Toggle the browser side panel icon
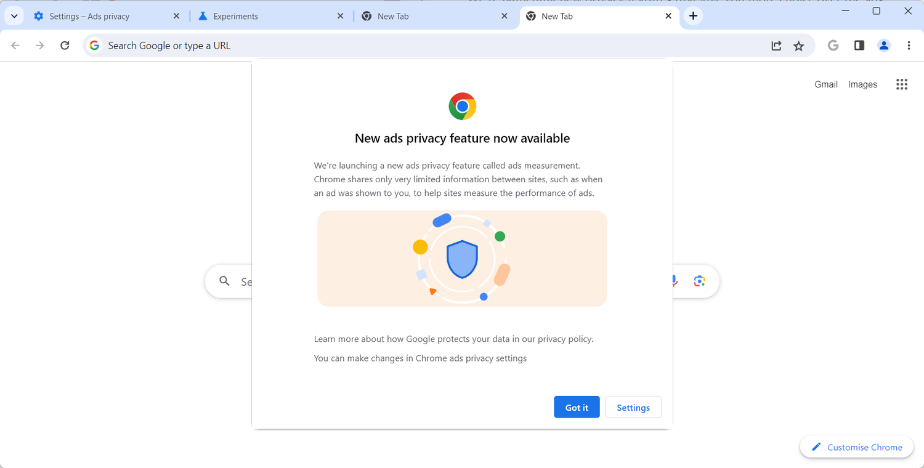This screenshot has width=924, height=468. [859, 46]
